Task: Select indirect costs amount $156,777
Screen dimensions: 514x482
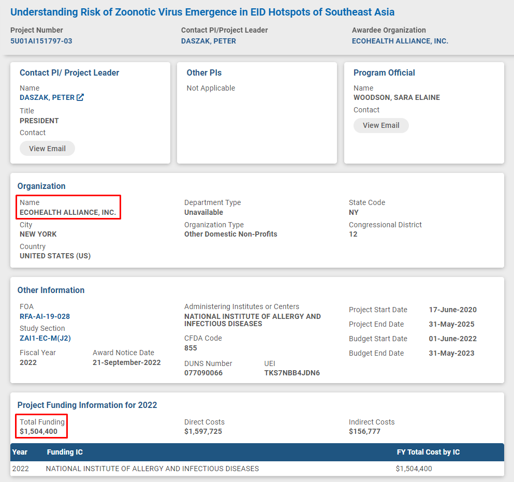Action: coord(364,431)
